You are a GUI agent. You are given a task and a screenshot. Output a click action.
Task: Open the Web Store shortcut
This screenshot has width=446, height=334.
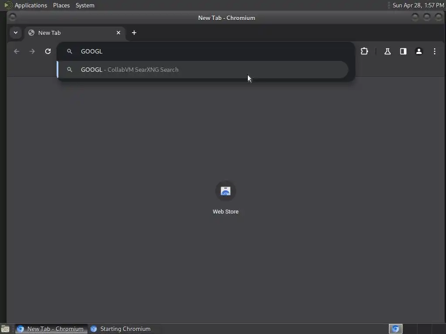click(226, 198)
